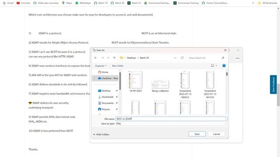
Task: Unpin Documents via its pin icon
Action: pyautogui.click(x=117, y=103)
